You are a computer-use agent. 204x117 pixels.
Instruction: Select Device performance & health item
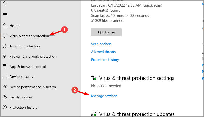coord(33,87)
